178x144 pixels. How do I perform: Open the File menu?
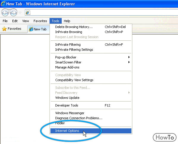tap(5, 21)
